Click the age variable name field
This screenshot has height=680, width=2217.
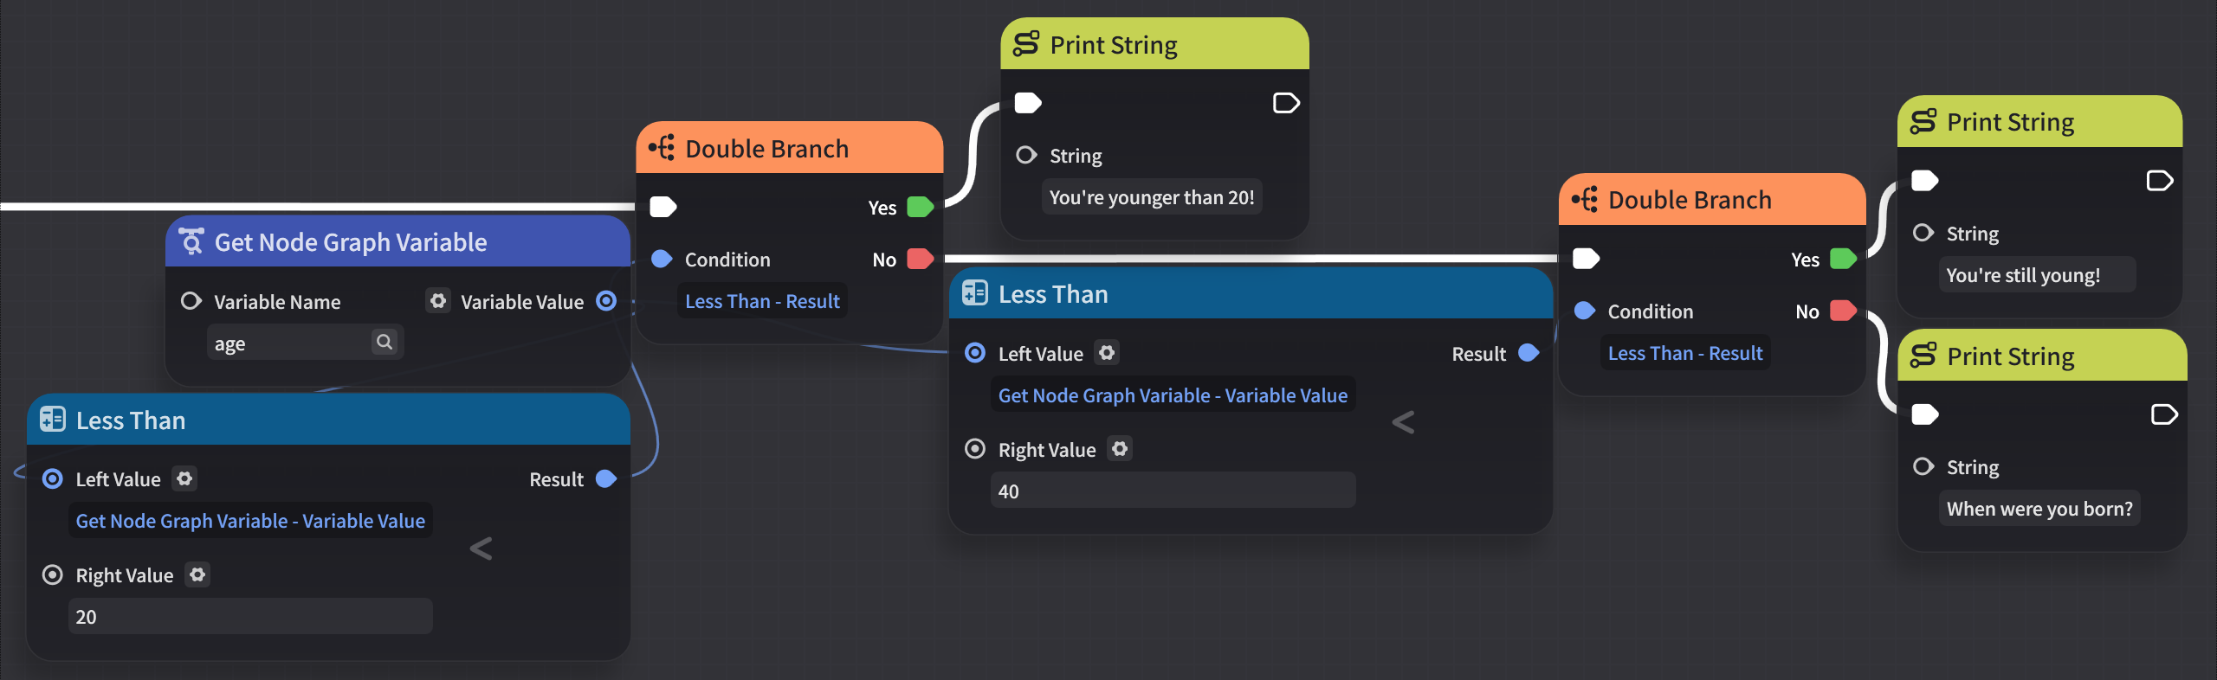(x=305, y=343)
